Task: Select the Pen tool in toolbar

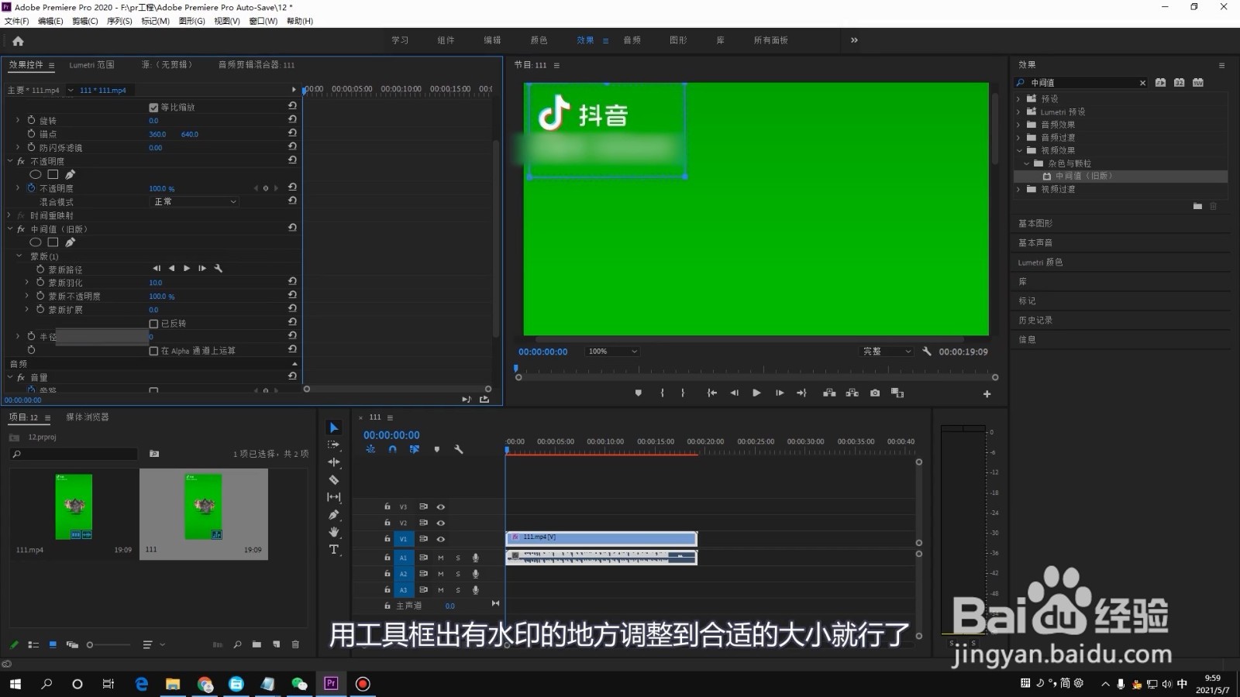Action: (334, 514)
